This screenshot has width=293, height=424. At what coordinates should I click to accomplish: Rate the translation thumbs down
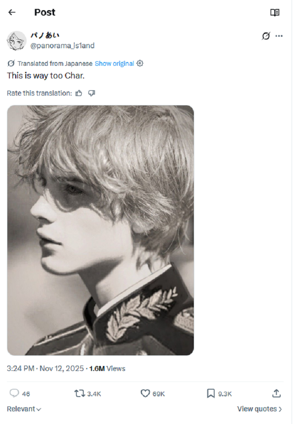(x=91, y=93)
